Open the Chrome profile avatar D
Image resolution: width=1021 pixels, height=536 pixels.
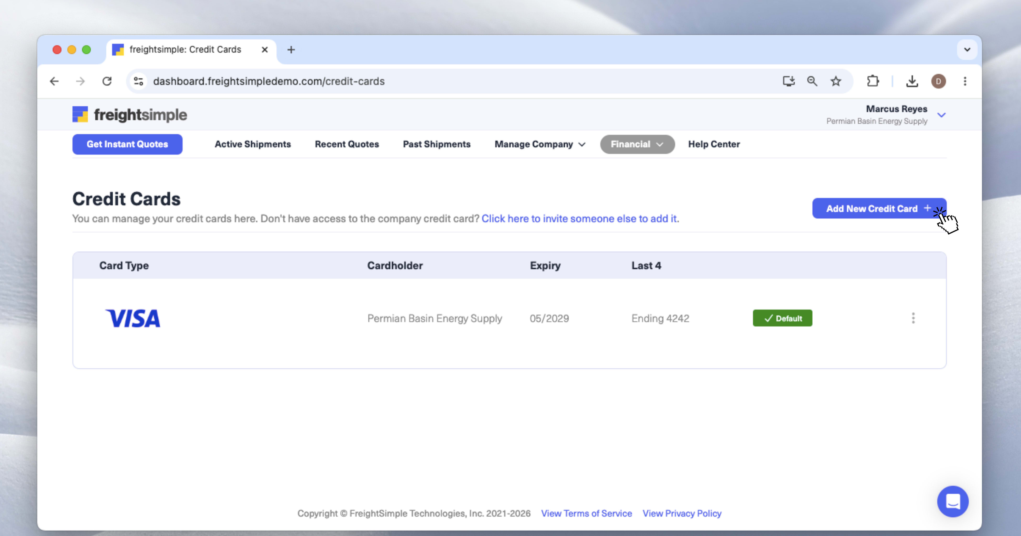pyautogui.click(x=938, y=81)
